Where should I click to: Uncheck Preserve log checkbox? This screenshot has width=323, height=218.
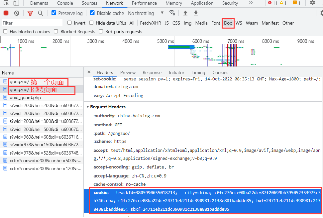coord(54,13)
